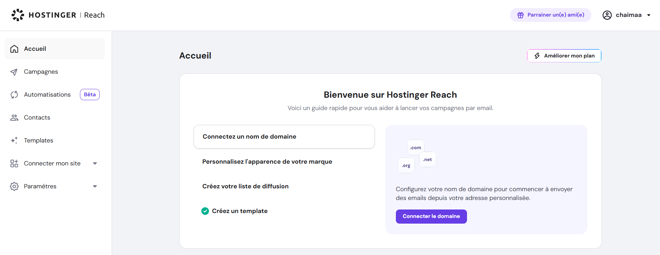Screen dimensions: 660x255
Task: Expand the Connecter mon site submenu arrow
Action: (x=95, y=163)
